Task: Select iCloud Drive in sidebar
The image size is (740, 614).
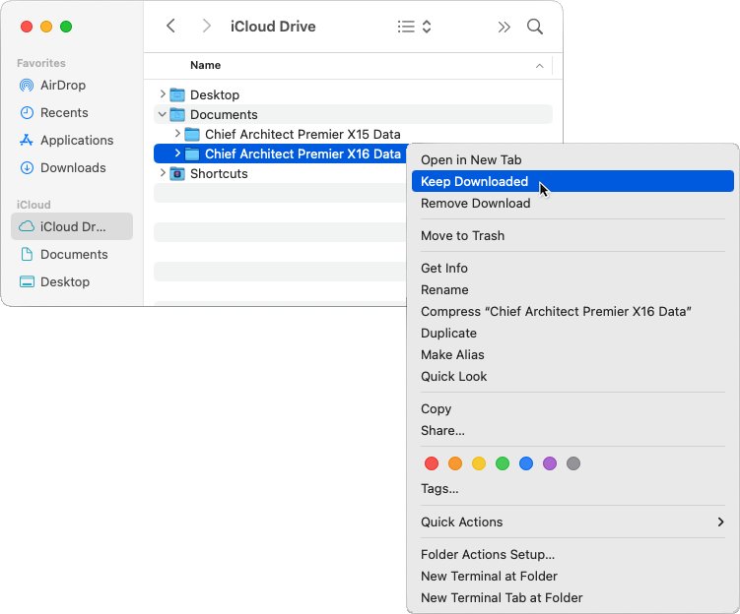Action: pyautogui.click(x=72, y=226)
